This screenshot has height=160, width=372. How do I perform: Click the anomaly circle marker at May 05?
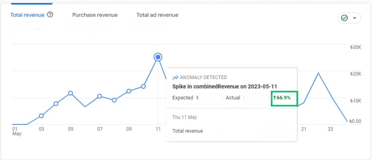(71, 93)
